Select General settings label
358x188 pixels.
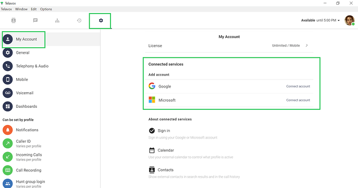click(22, 53)
